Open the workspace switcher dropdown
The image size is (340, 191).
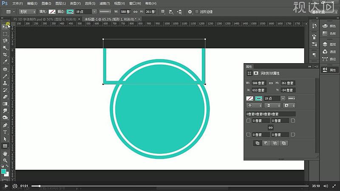pyautogui.click(x=324, y=12)
